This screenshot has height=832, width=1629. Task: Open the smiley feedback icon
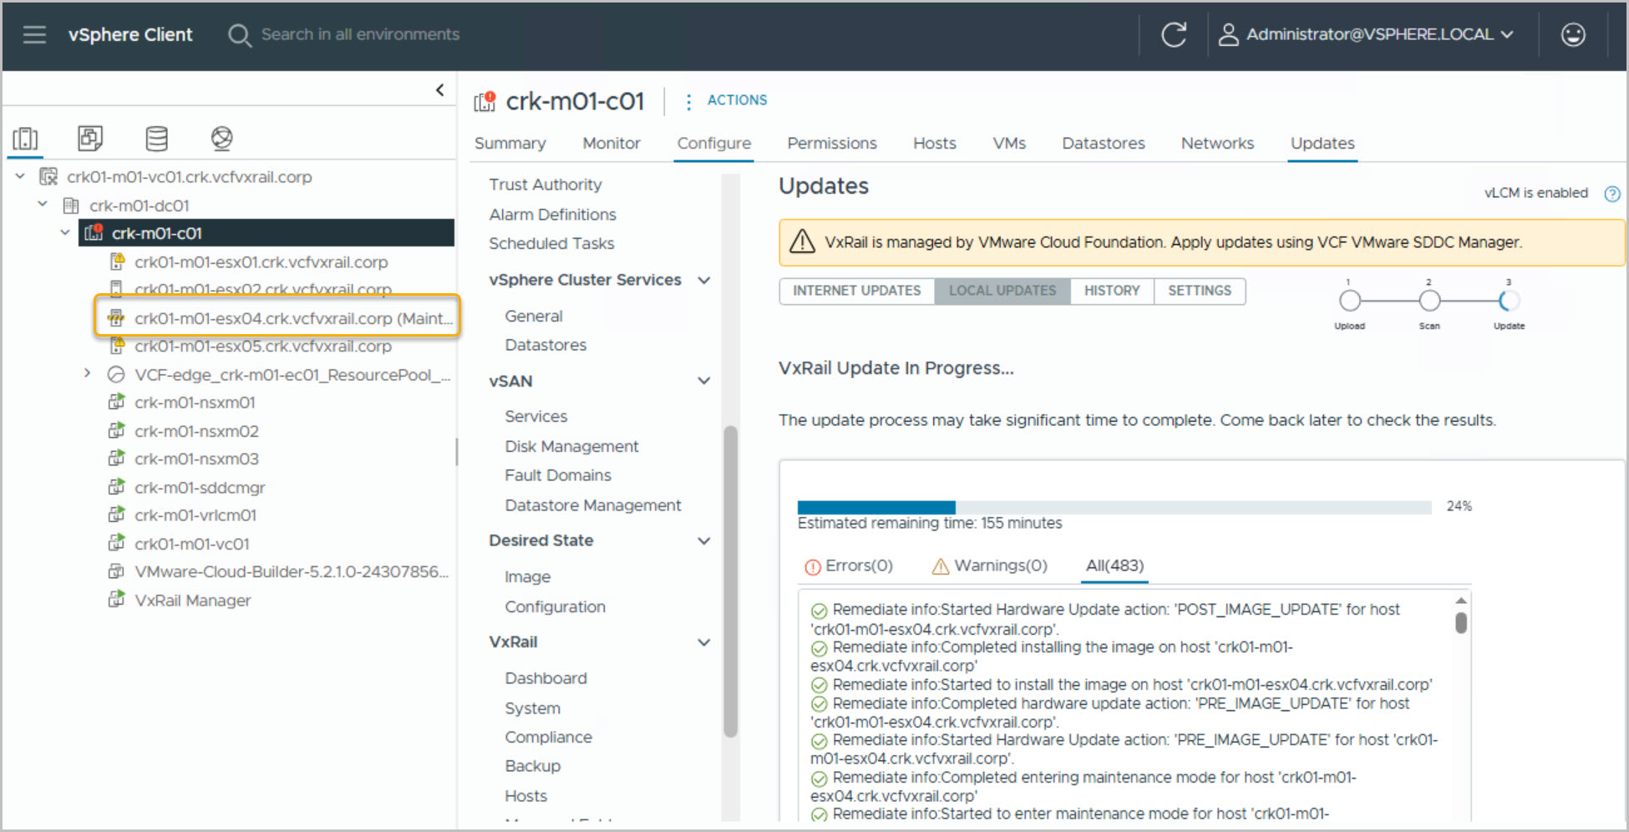pyautogui.click(x=1573, y=34)
